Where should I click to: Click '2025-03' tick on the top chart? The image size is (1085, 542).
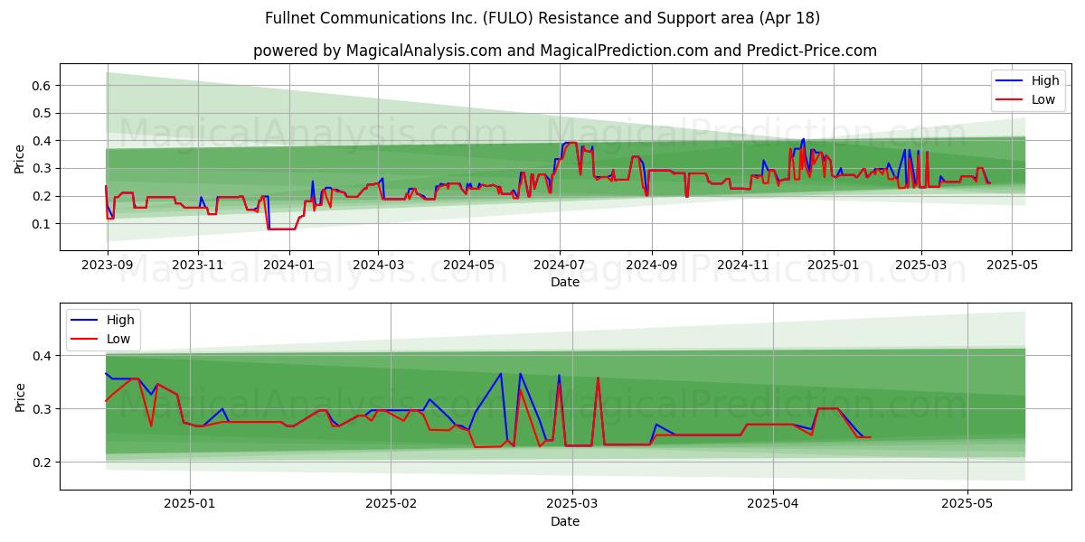pyautogui.click(x=921, y=265)
